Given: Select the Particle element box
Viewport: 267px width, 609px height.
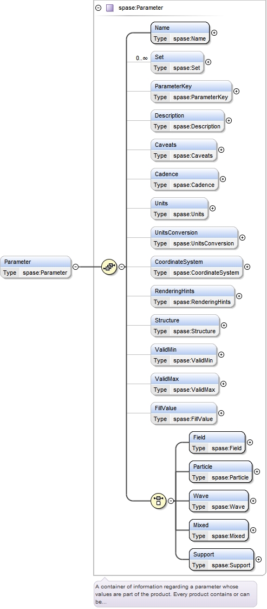Looking at the screenshot, I should [x=220, y=472].
